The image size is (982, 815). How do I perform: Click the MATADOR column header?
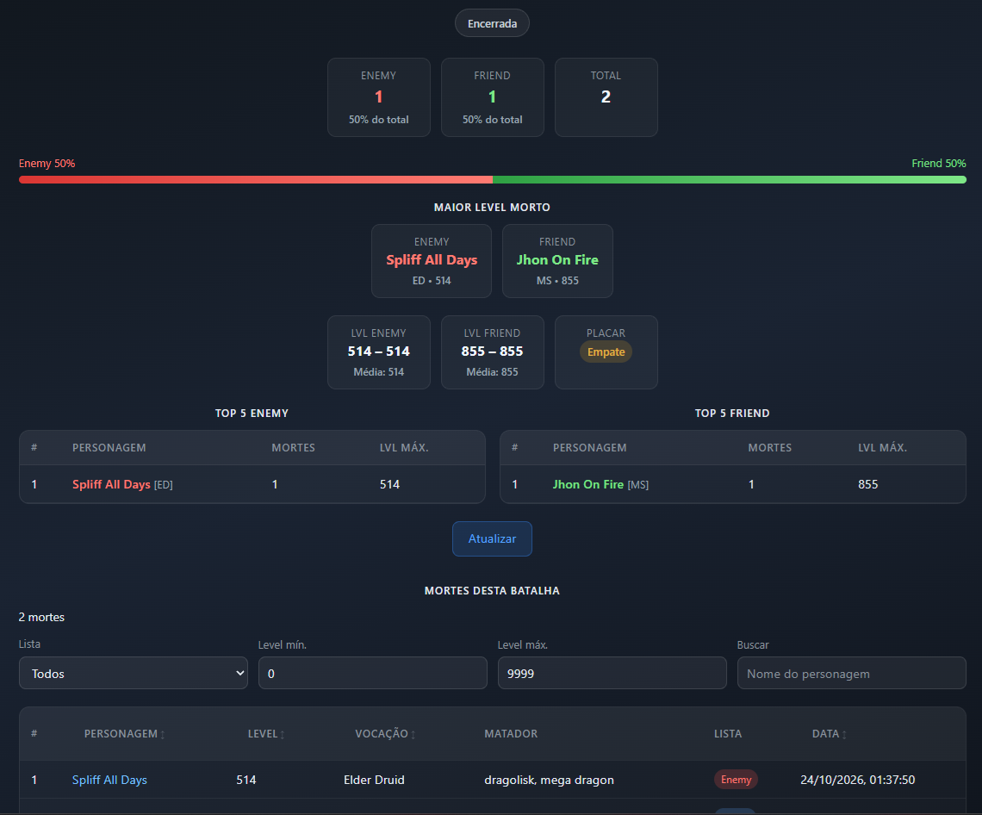511,733
